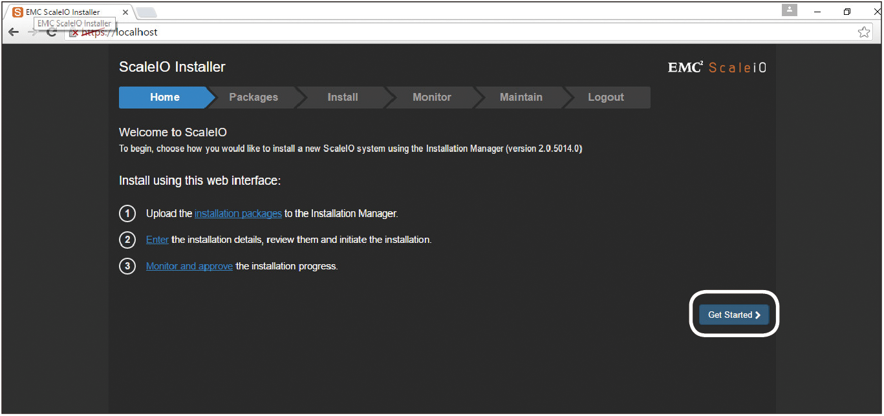The image size is (884, 416).
Task: Open a new browser tab
Action: tap(147, 12)
